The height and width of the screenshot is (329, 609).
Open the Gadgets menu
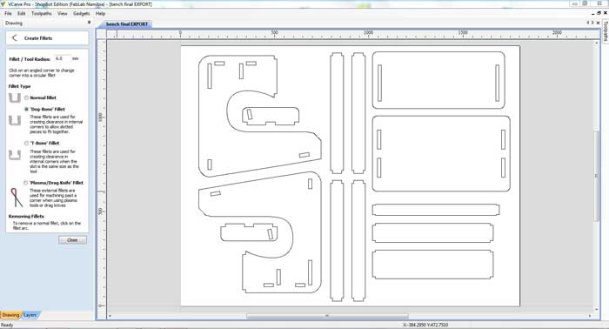coord(81,13)
